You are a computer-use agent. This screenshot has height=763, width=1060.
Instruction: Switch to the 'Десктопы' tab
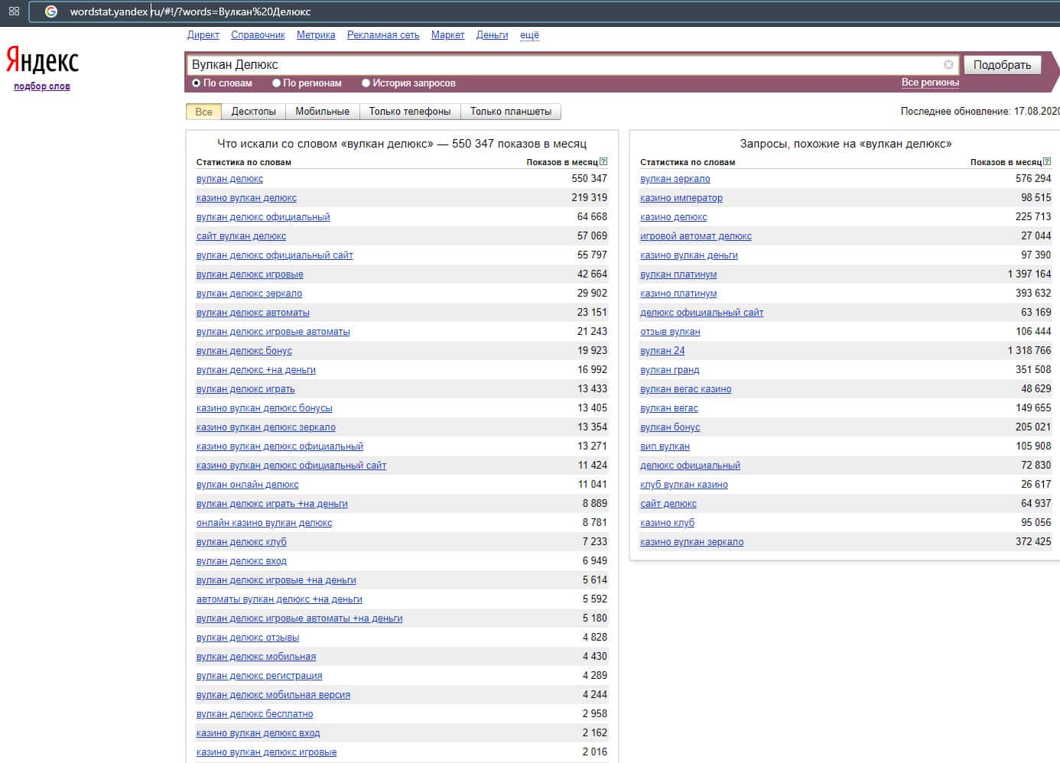[253, 112]
